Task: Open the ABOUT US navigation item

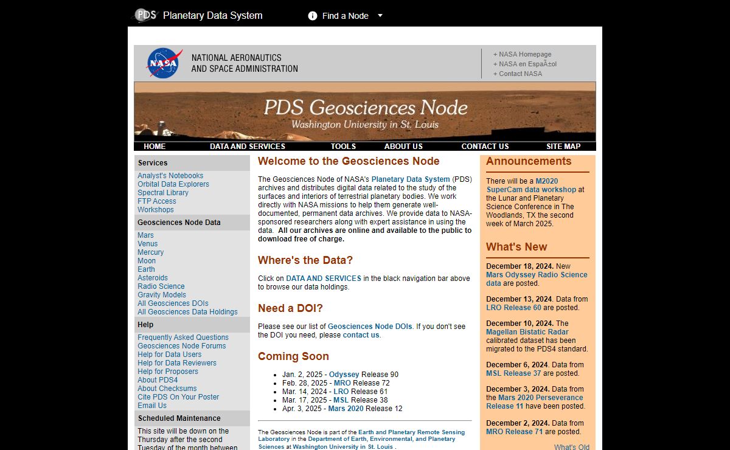Action: point(403,147)
